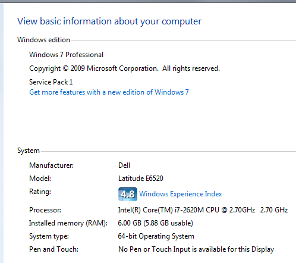Viewport: 296px width, 263px height.
Task: Click the "Model:" label
Action: click(40, 179)
